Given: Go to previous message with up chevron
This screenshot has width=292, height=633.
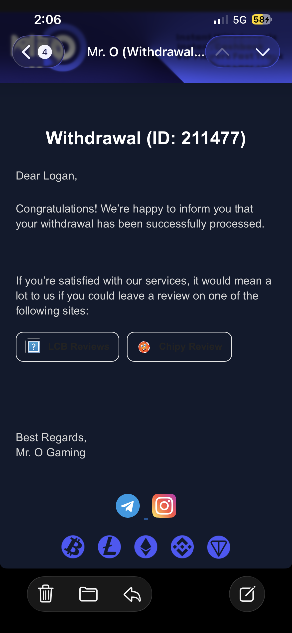Looking at the screenshot, I should pyautogui.click(x=222, y=52).
